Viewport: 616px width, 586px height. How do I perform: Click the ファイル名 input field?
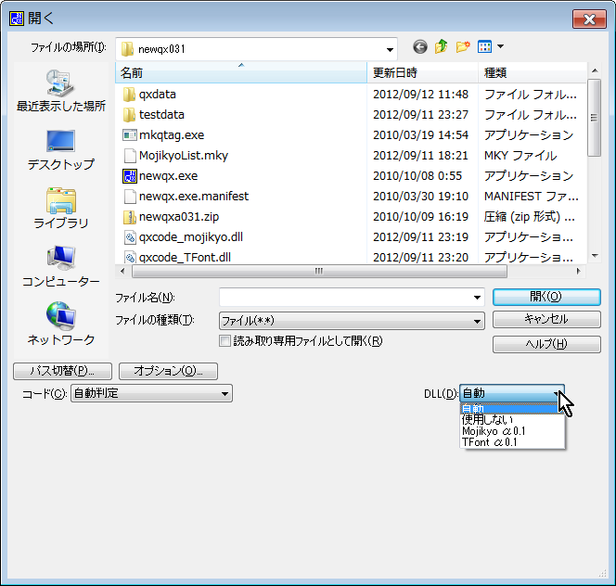click(x=346, y=298)
